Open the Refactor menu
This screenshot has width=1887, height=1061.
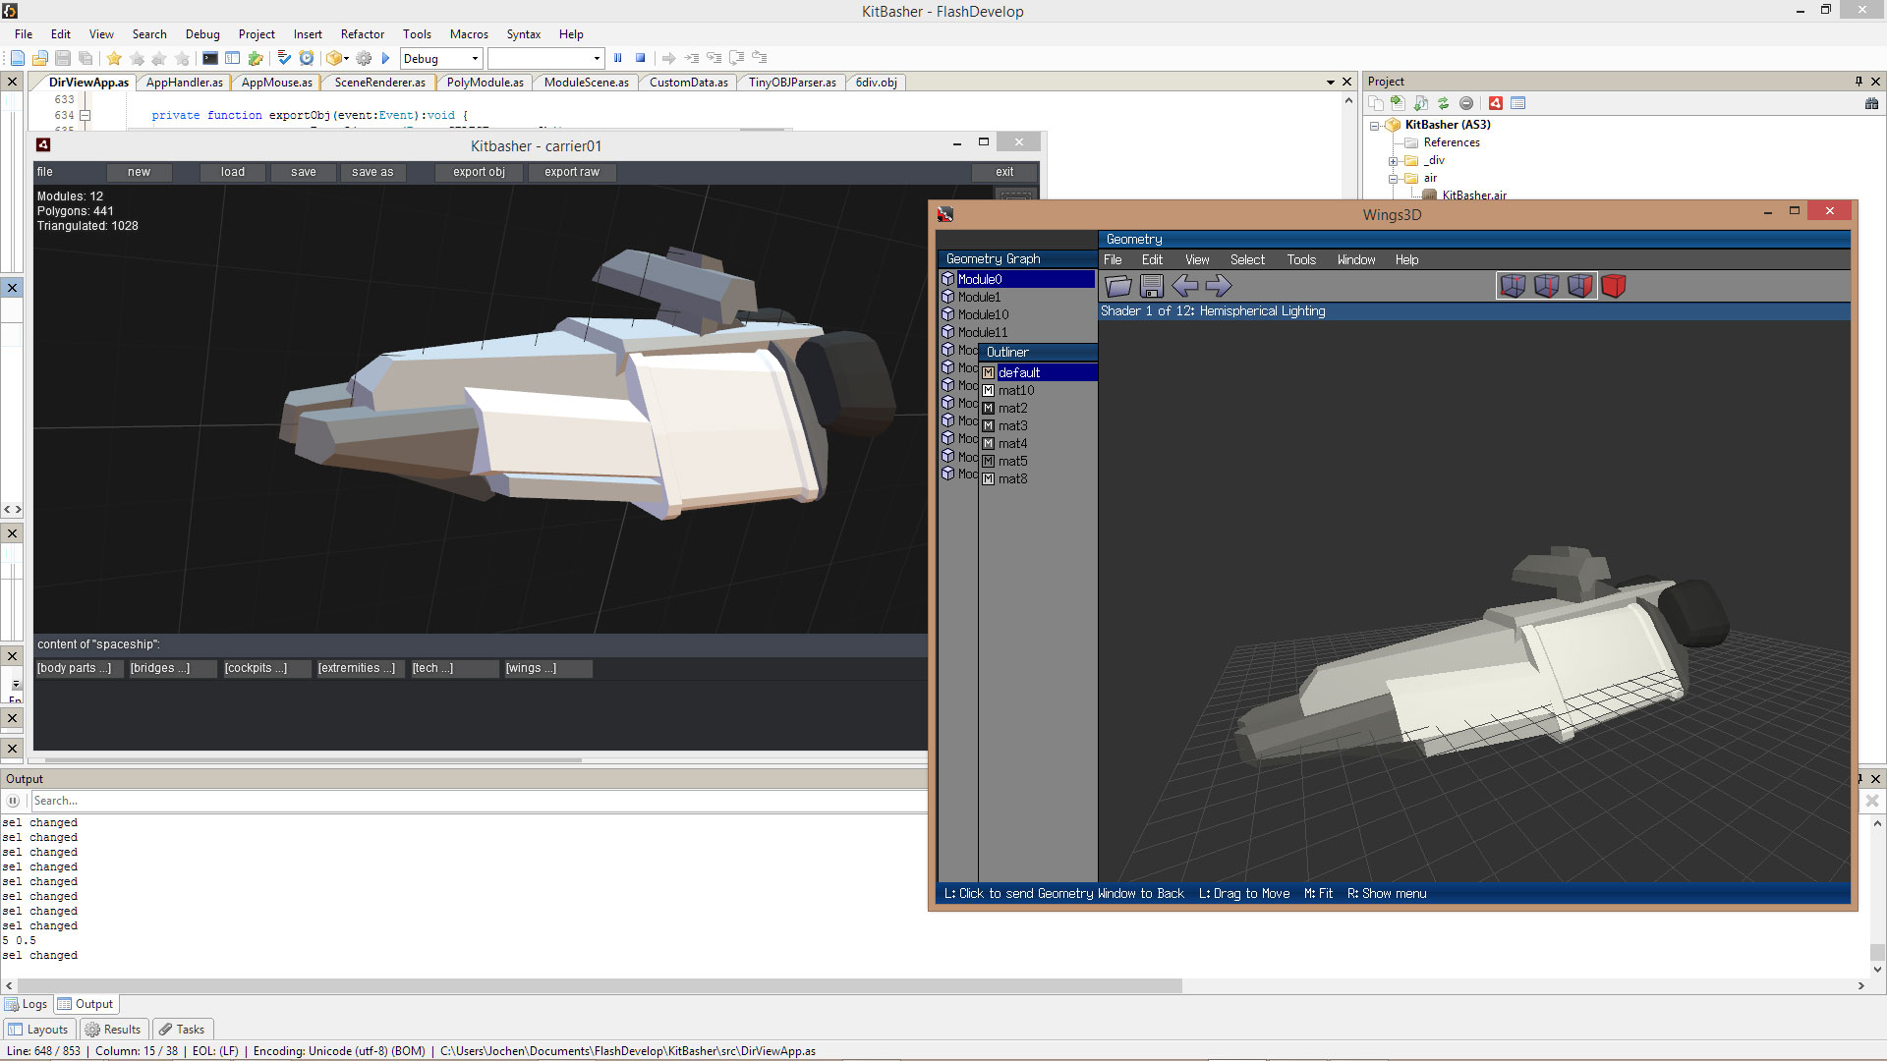point(362,33)
